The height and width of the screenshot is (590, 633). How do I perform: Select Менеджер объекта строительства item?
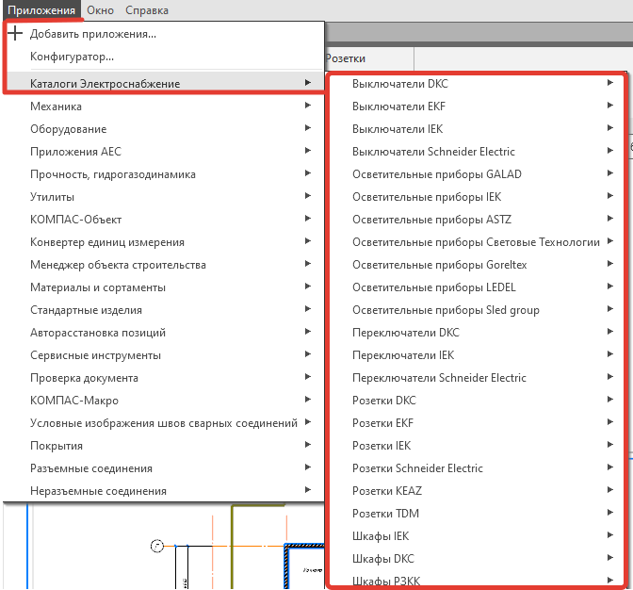click(x=118, y=265)
